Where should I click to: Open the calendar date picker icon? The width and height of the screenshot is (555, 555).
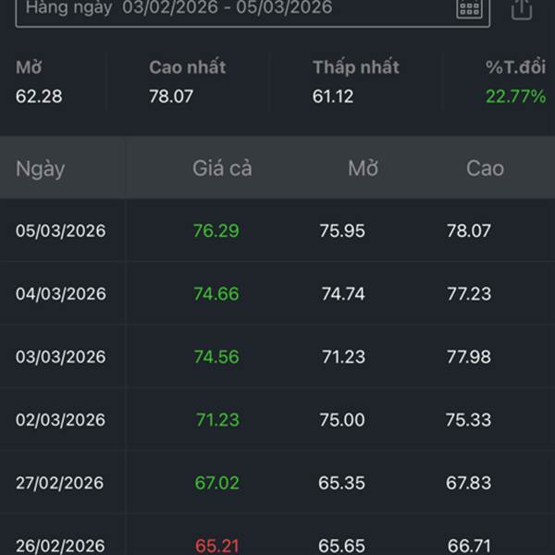[470, 9]
